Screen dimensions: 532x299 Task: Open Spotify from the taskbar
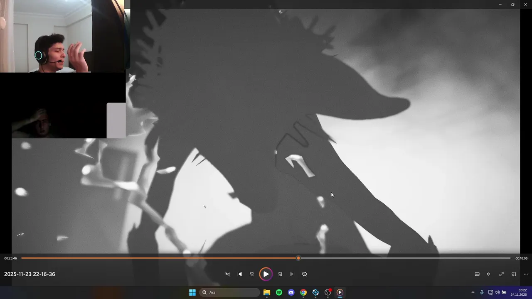pyautogui.click(x=279, y=292)
